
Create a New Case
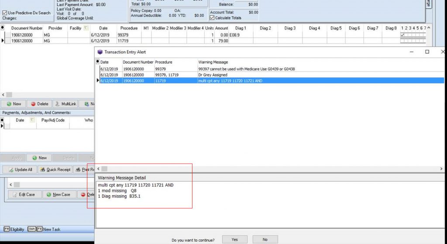pyautogui.click(x=59, y=194)
